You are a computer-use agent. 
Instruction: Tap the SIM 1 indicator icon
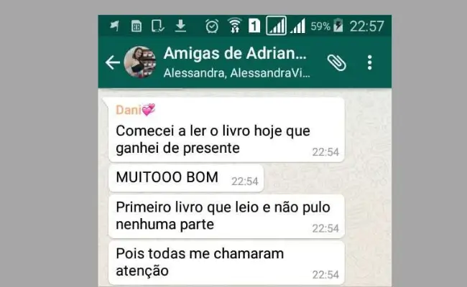click(254, 26)
